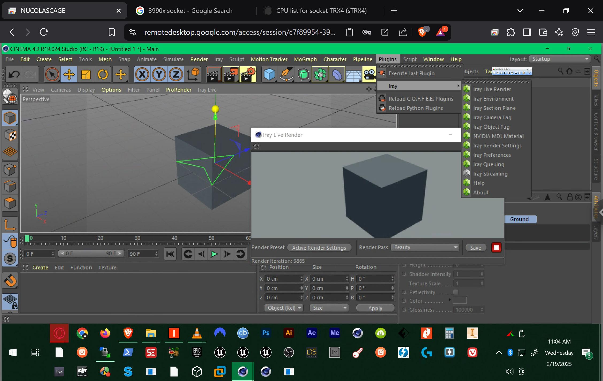Open Windows Start menu
The image size is (603, 381).
point(13,353)
